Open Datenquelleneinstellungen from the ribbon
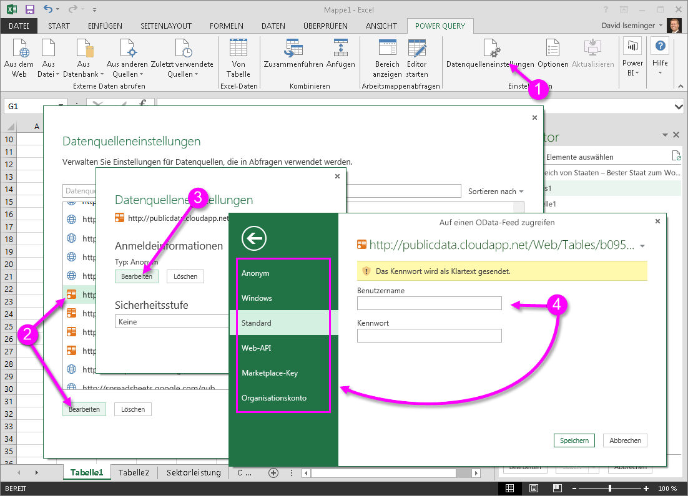The height and width of the screenshot is (496, 688). pyautogui.click(x=490, y=54)
